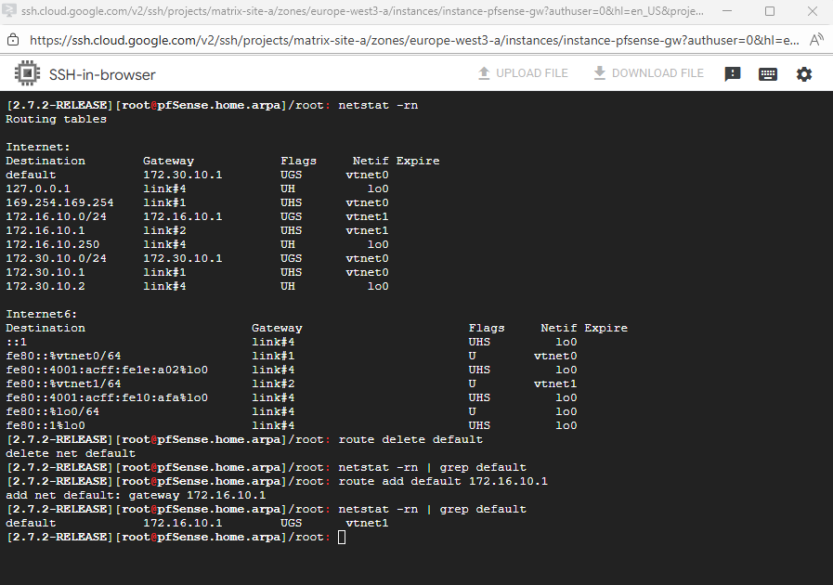This screenshot has height=585, width=833.
Task: Click 'add net default: gateway 172.16.10.1' output
Action: [x=136, y=495]
